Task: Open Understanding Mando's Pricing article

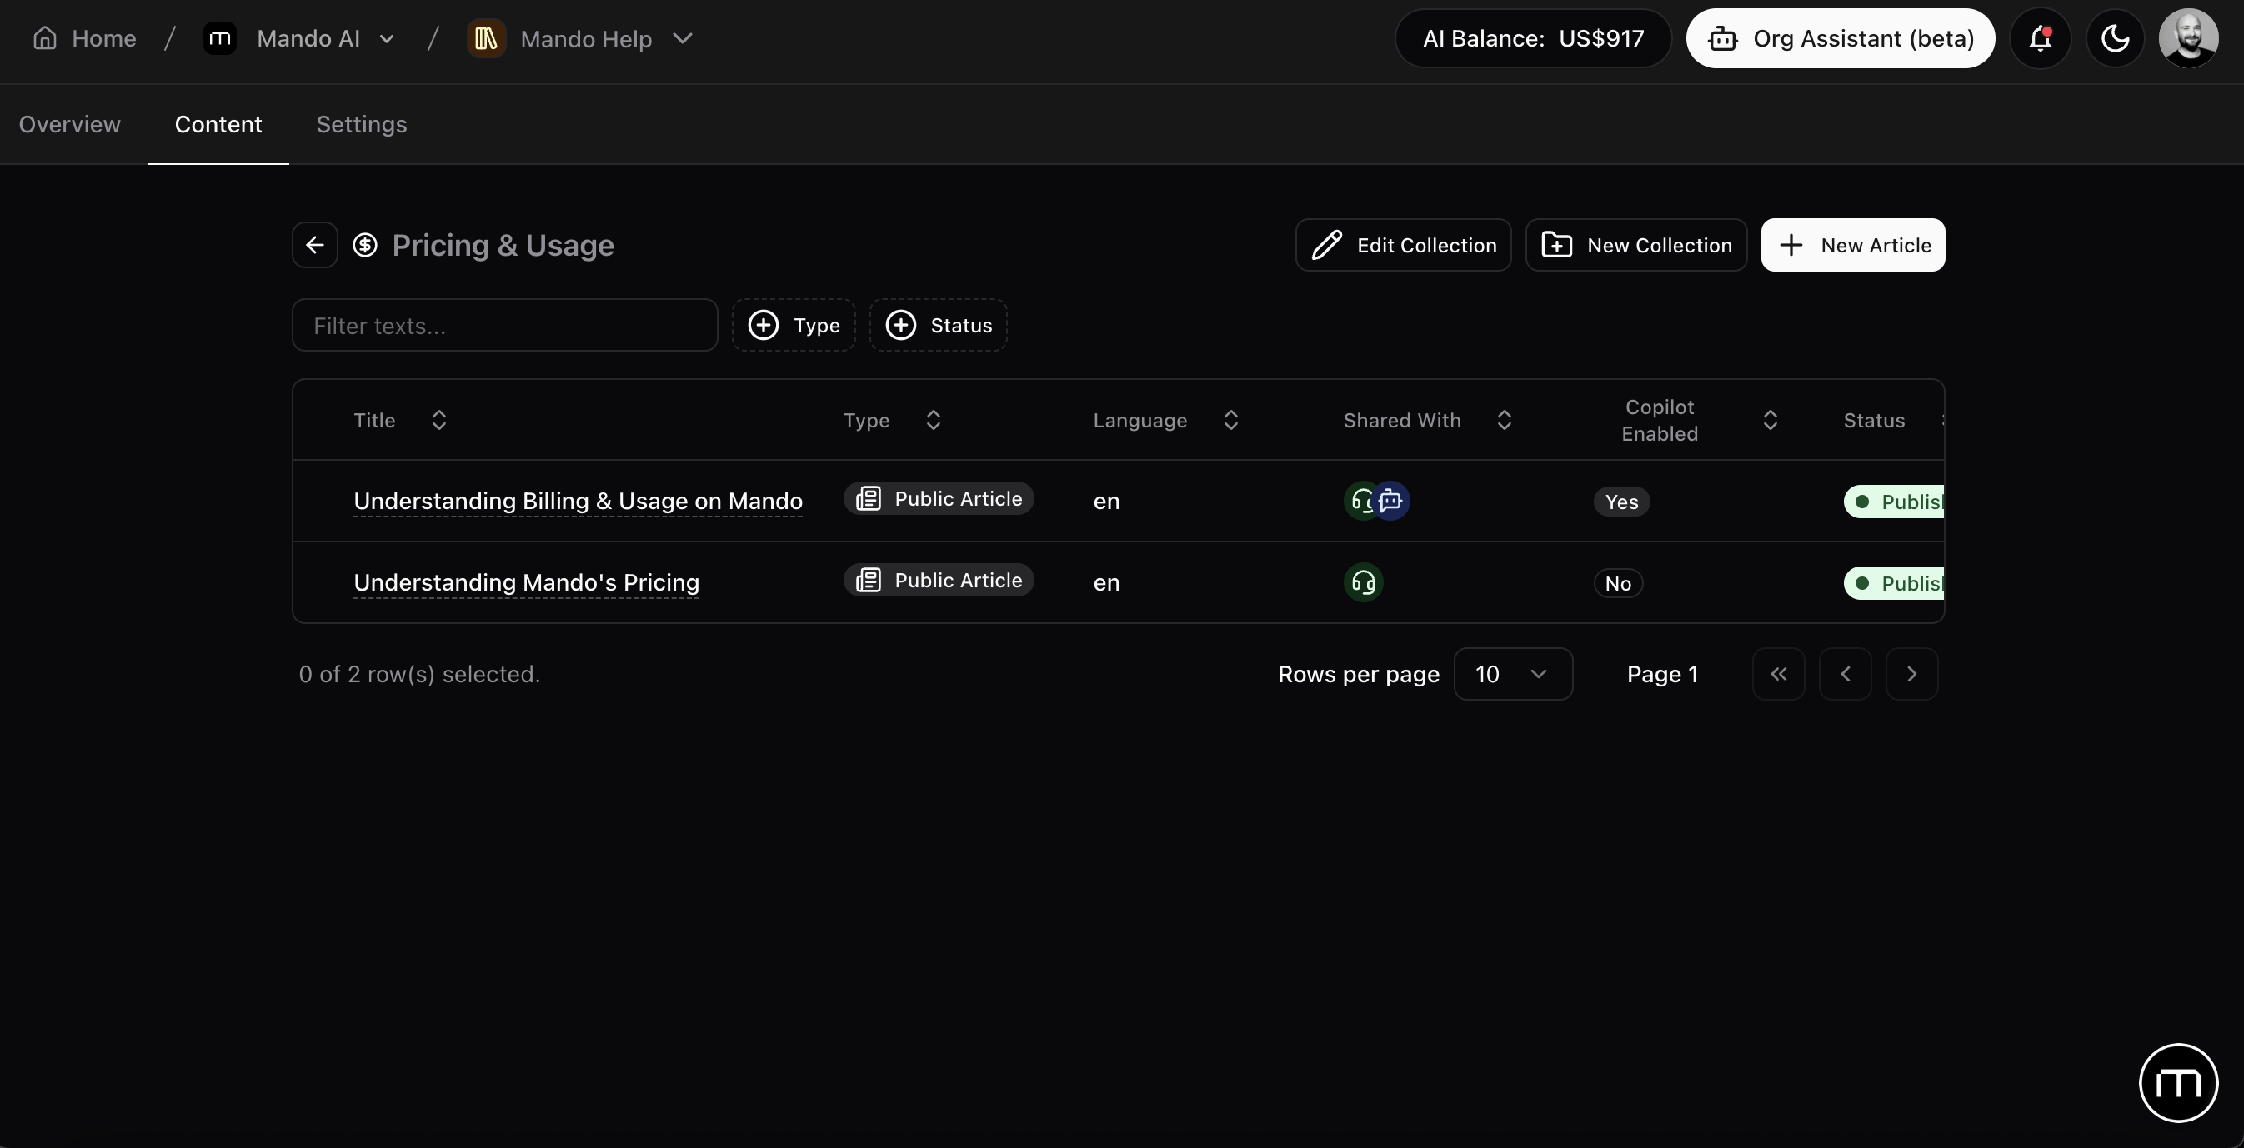Action: [526, 582]
